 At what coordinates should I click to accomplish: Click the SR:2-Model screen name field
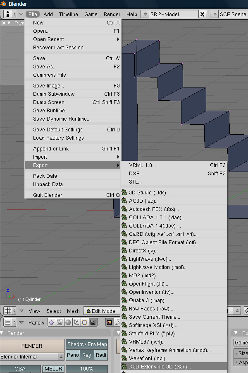coord(174,14)
